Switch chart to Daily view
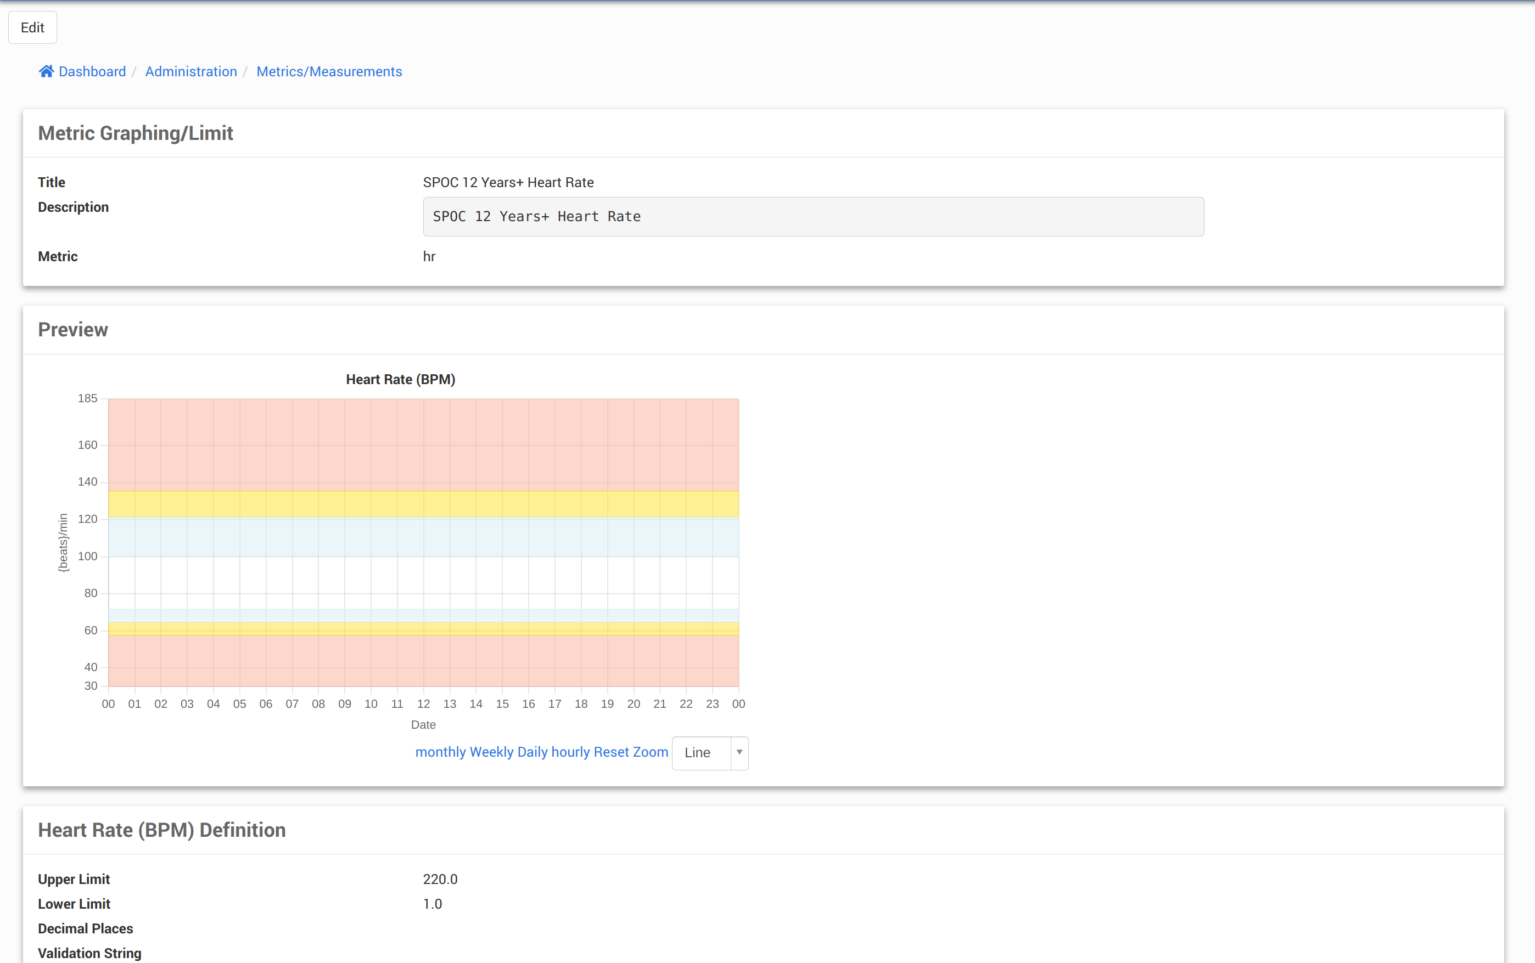The height and width of the screenshot is (963, 1535). click(532, 752)
